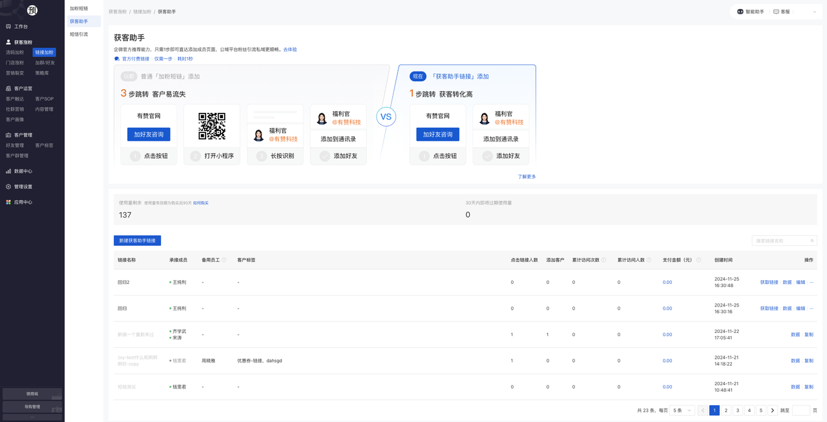
Task: Open more actions (…) for 回归 row
Action: pyautogui.click(x=811, y=308)
